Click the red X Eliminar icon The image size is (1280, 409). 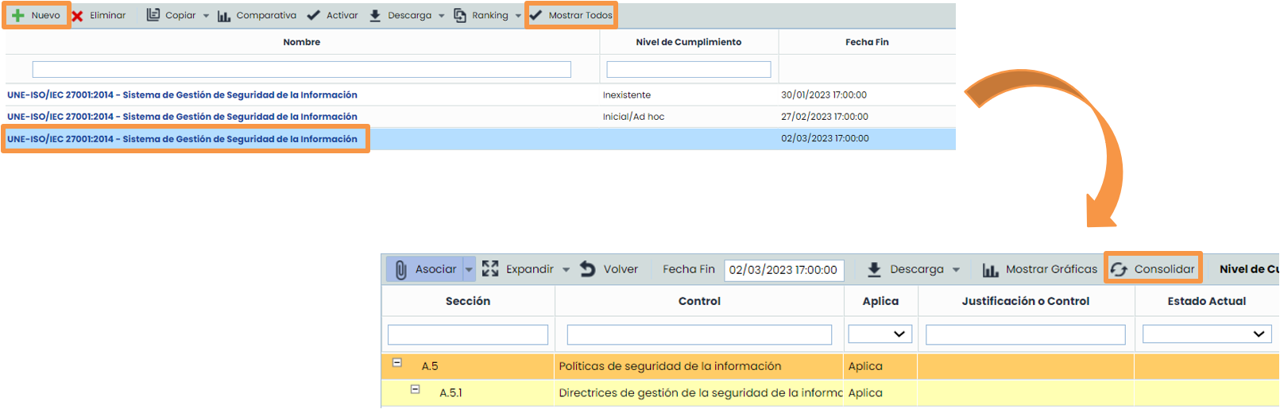point(78,16)
